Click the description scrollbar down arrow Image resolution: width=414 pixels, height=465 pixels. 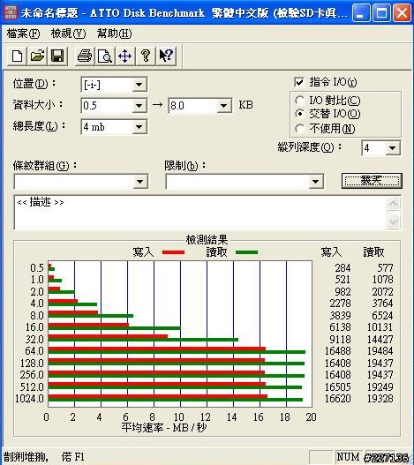pos(393,221)
